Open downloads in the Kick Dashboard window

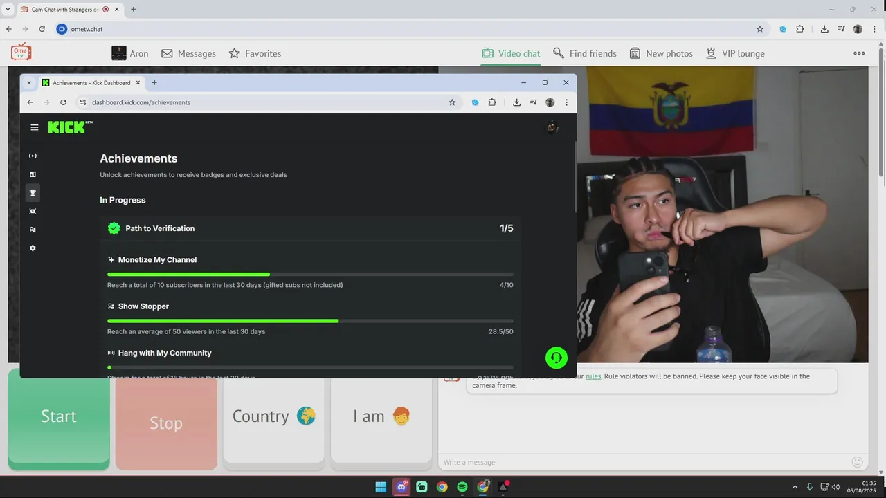point(516,102)
